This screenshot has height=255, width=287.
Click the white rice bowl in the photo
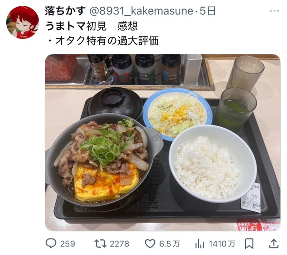(213, 164)
